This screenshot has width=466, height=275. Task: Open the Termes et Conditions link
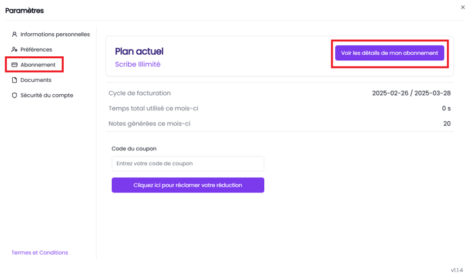[x=40, y=253]
